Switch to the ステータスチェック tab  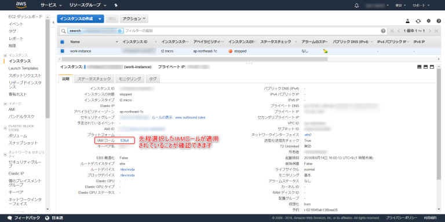94,79
